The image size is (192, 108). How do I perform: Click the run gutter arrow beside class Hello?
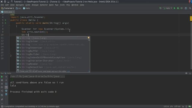[x=6, y=20]
